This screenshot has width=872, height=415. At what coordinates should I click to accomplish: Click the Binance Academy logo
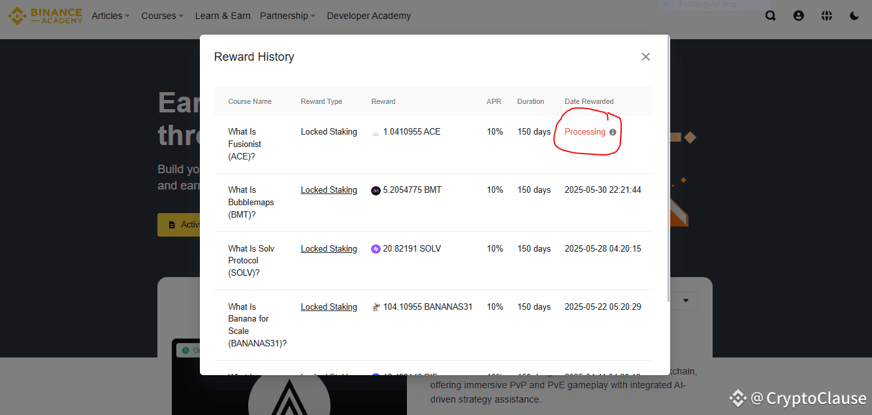(45, 16)
